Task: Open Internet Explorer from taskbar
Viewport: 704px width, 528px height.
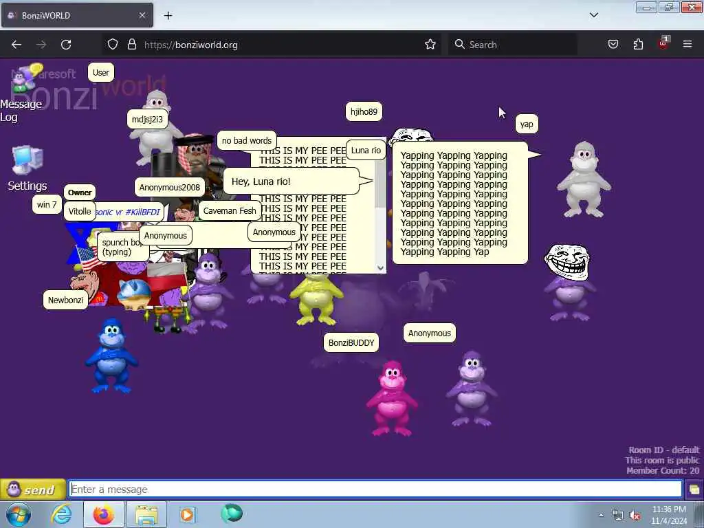Action: click(x=60, y=514)
